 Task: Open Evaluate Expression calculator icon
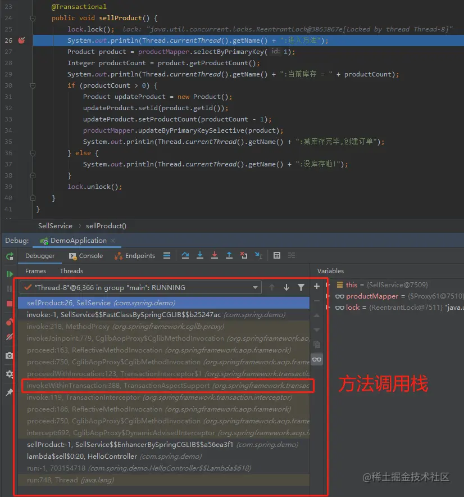(x=277, y=255)
